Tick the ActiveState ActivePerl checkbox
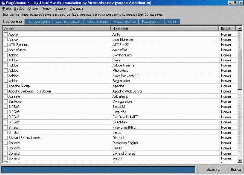 click(x=6, y=50)
